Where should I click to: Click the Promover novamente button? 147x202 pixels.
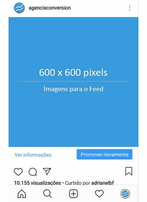tap(105, 154)
